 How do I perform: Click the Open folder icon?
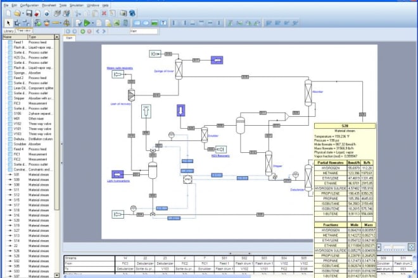pyautogui.click(x=17, y=13)
